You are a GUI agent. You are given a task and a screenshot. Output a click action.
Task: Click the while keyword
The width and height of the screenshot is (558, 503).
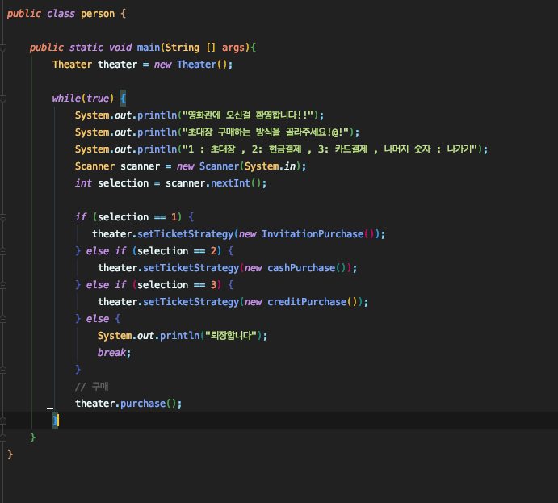click(x=66, y=99)
